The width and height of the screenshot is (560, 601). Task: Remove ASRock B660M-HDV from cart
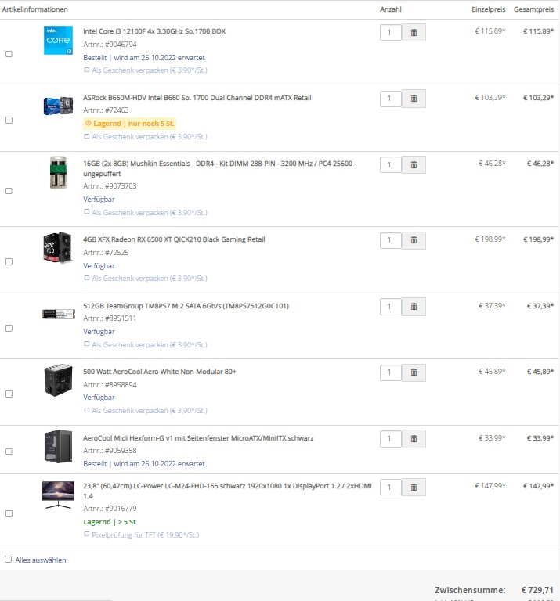coord(414,99)
